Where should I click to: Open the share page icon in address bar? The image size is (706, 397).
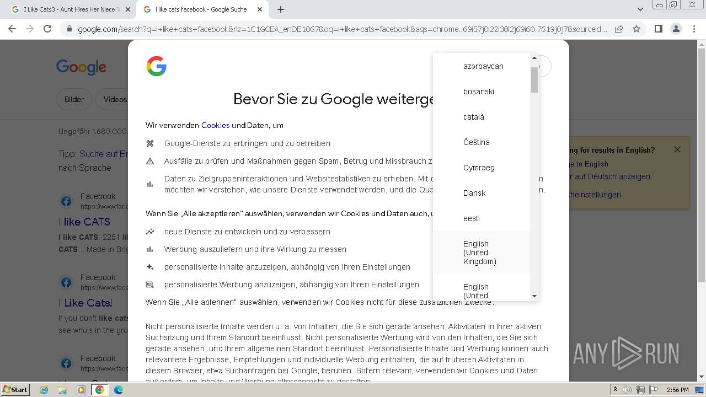[619, 29]
